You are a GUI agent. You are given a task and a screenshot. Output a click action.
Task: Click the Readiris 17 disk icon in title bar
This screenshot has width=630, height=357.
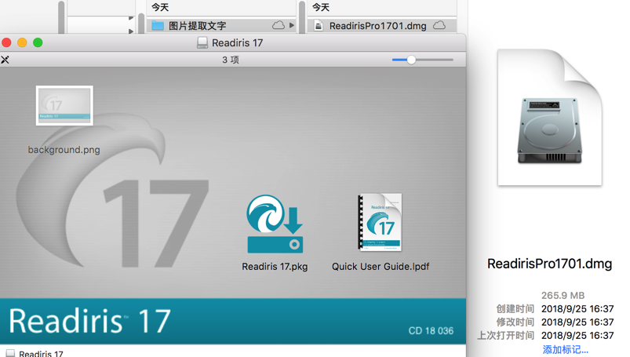pos(202,42)
